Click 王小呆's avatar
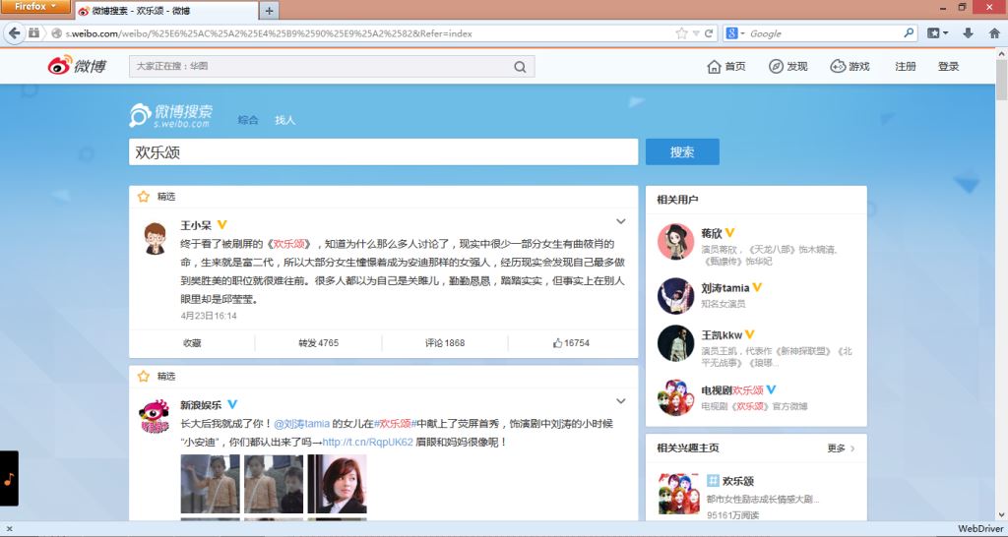The height and width of the screenshot is (537, 1008). (155, 239)
